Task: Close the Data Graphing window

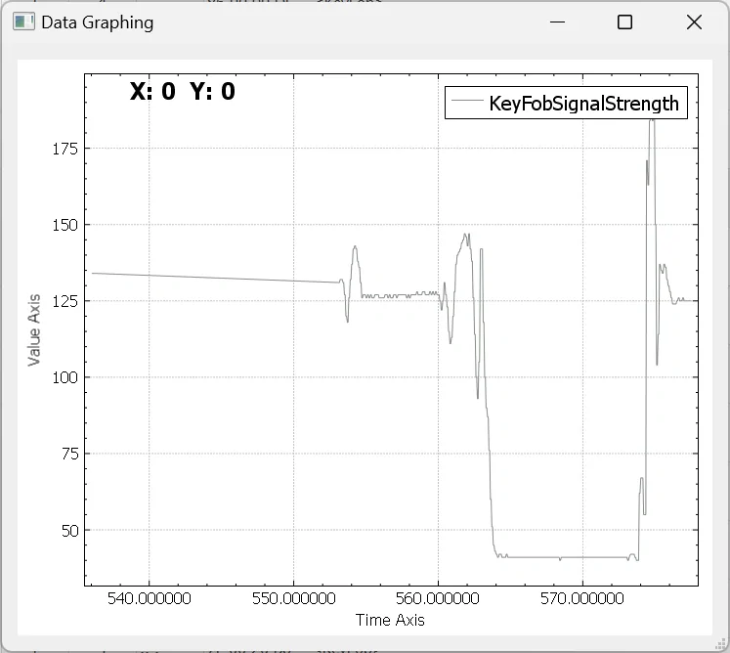Action: tap(694, 22)
